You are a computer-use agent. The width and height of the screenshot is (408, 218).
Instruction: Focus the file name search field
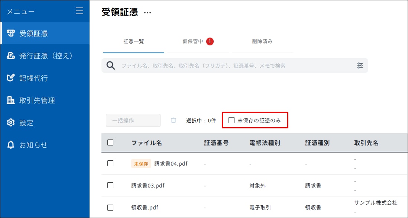tap(235, 65)
